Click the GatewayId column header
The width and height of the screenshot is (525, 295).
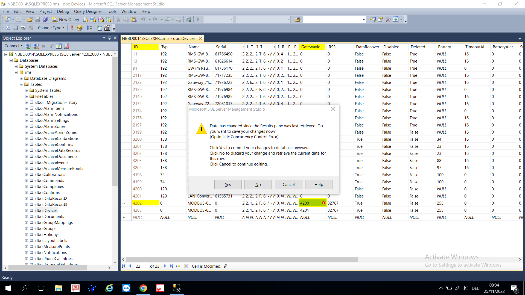[x=312, y=47]
